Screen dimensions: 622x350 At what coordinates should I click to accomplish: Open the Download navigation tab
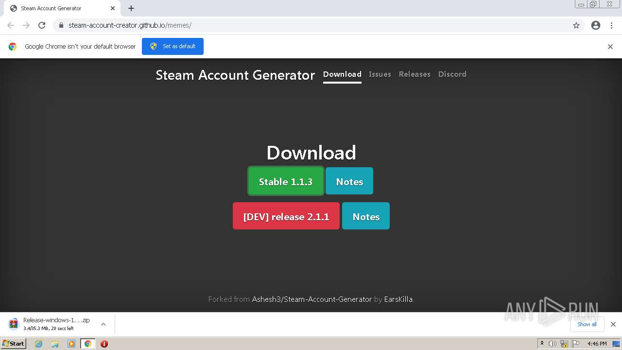pos(342,74)
